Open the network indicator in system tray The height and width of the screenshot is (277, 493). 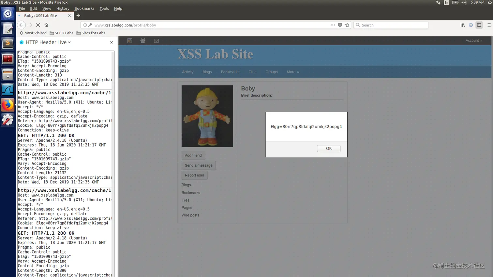pos(438,2)
